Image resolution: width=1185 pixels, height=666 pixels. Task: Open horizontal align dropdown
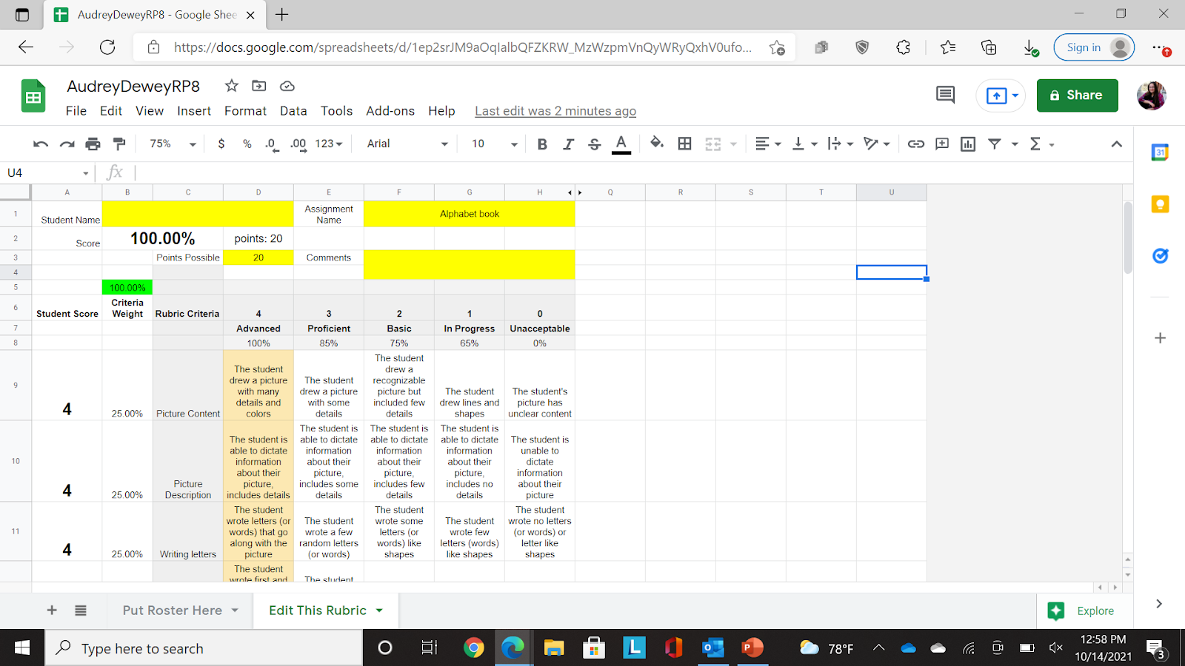(767, 144)
